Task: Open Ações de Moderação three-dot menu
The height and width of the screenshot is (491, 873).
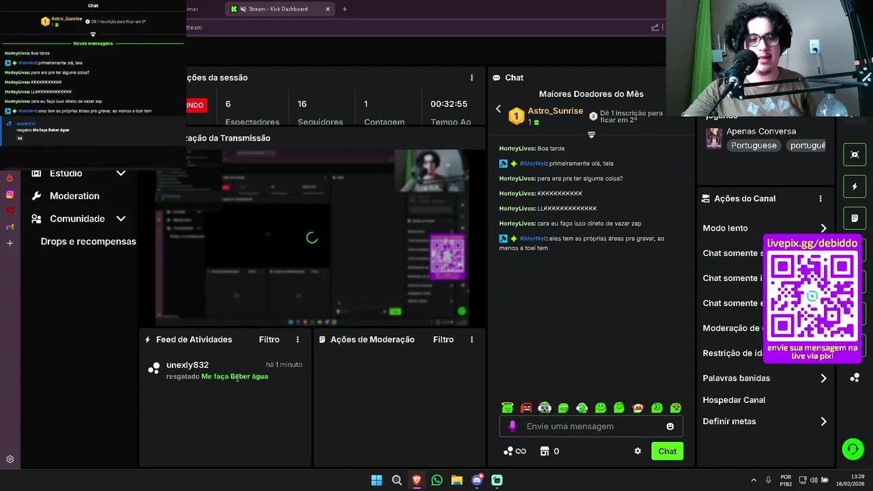Action: coord(471,340)
